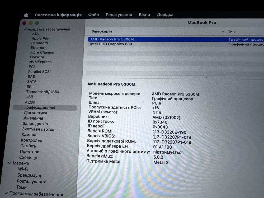Click the pane splitter handle dot
The width and height of the screenshot is (264, 198).
[x=207, y=77]
